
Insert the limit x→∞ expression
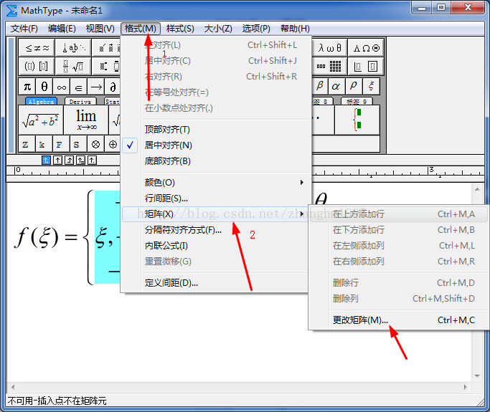tap(86, 120)
